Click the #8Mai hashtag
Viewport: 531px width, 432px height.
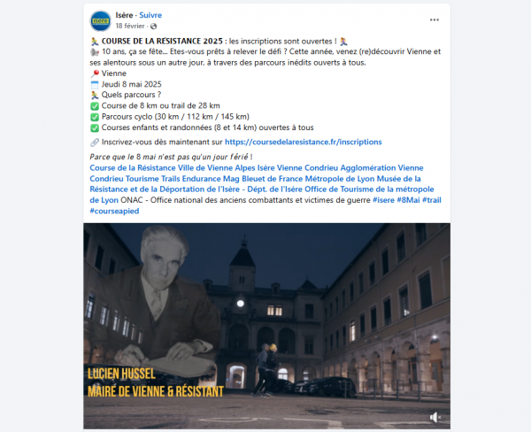[408, 200]
